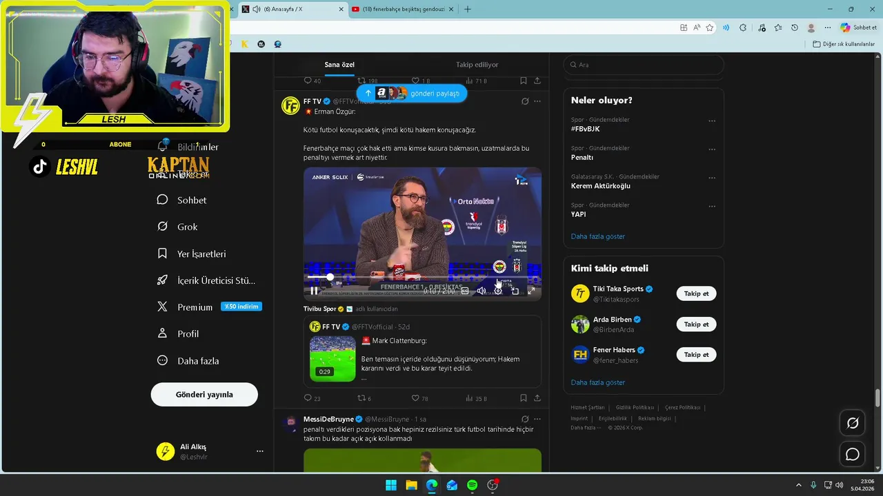This screenshot has width=883, height=496.
Task: Open Edge read aloud icon
Action: click(x=697, y=28)
